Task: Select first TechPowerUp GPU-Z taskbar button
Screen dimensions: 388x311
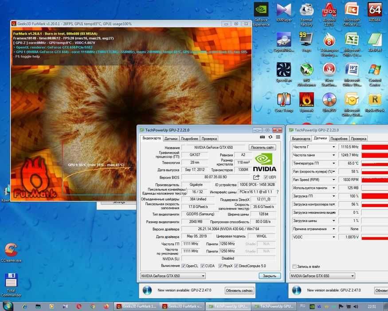Action: 228,306
